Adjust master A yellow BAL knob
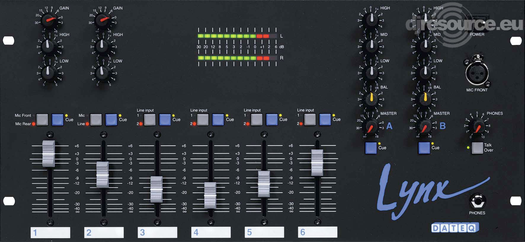 371,99
